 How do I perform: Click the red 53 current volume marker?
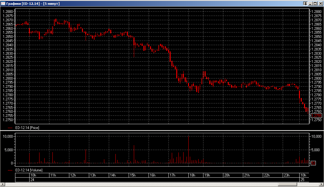pyautogui.click(x=313, y=163)
